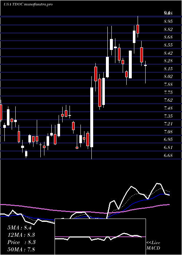Click the 6.95 price label
This screenshot has width=182, height=255.
(x=168, y=140)
